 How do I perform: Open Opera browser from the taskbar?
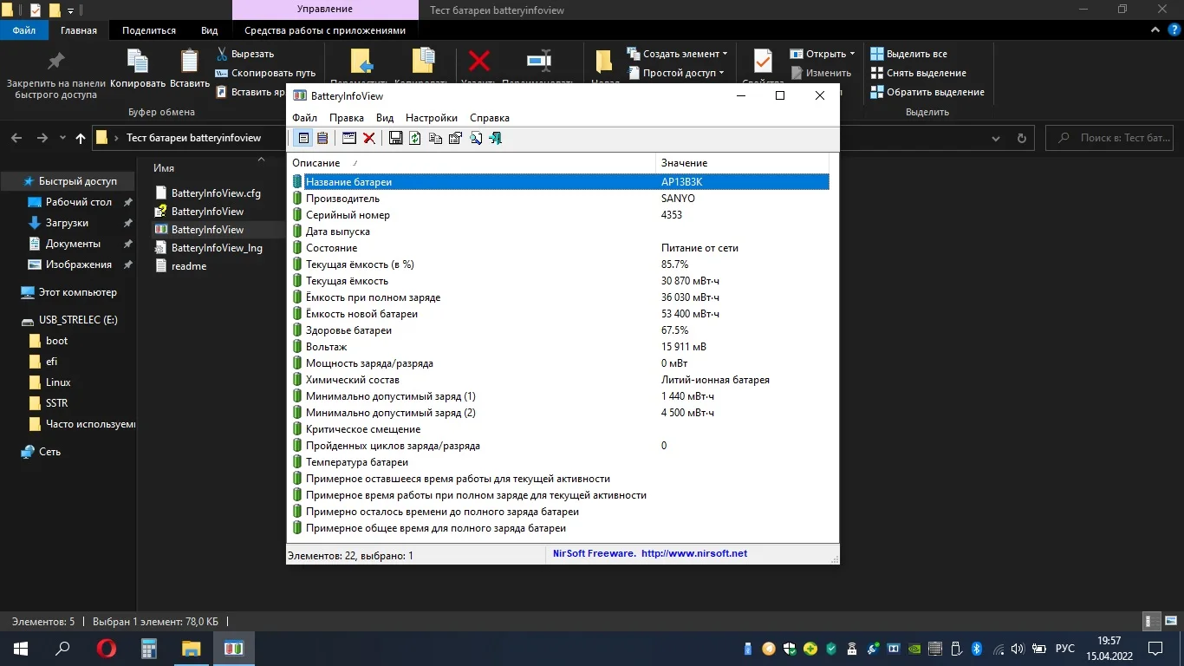coord(107,649)
